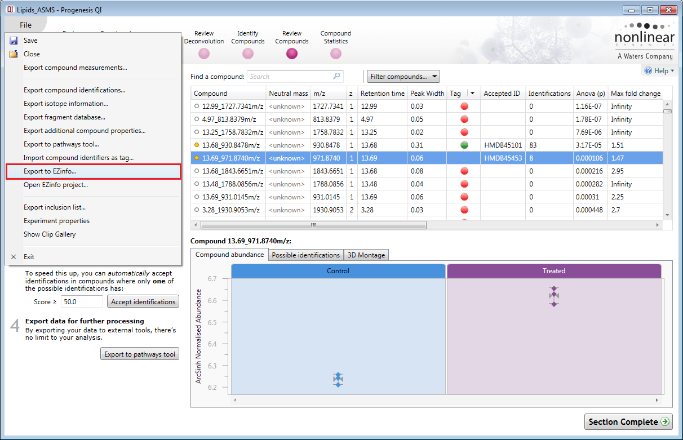
Task: Select Export compound measurements menu item
Action: (75, 68)
